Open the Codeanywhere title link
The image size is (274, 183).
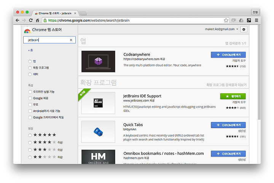point(137,54)
